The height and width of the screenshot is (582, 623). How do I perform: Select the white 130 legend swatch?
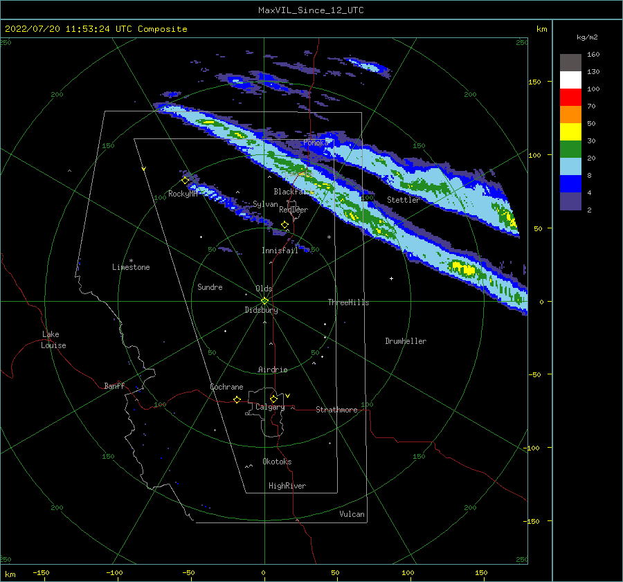[570, 80]
